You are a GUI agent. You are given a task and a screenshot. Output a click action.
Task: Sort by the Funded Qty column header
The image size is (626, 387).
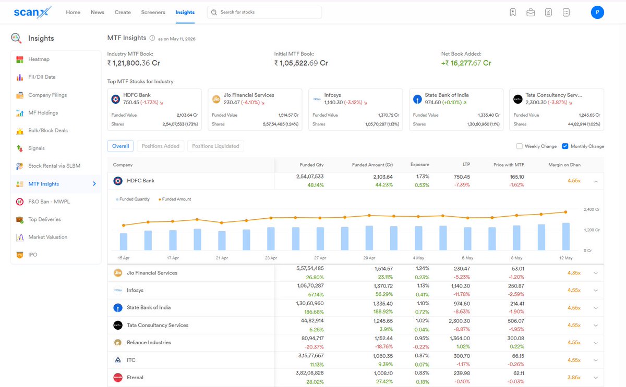point(312,165)
